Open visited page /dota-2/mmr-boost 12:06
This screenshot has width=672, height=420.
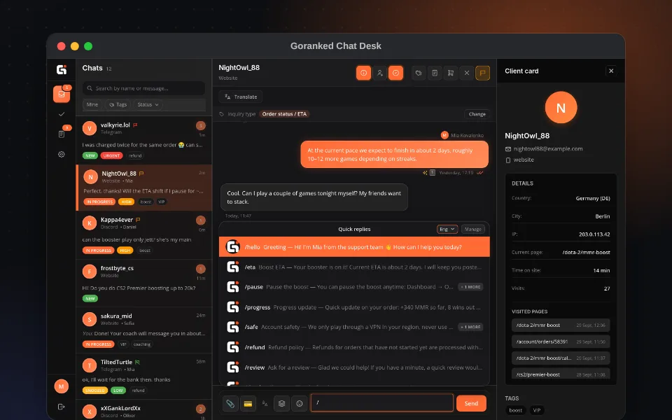tap(561, 325)
